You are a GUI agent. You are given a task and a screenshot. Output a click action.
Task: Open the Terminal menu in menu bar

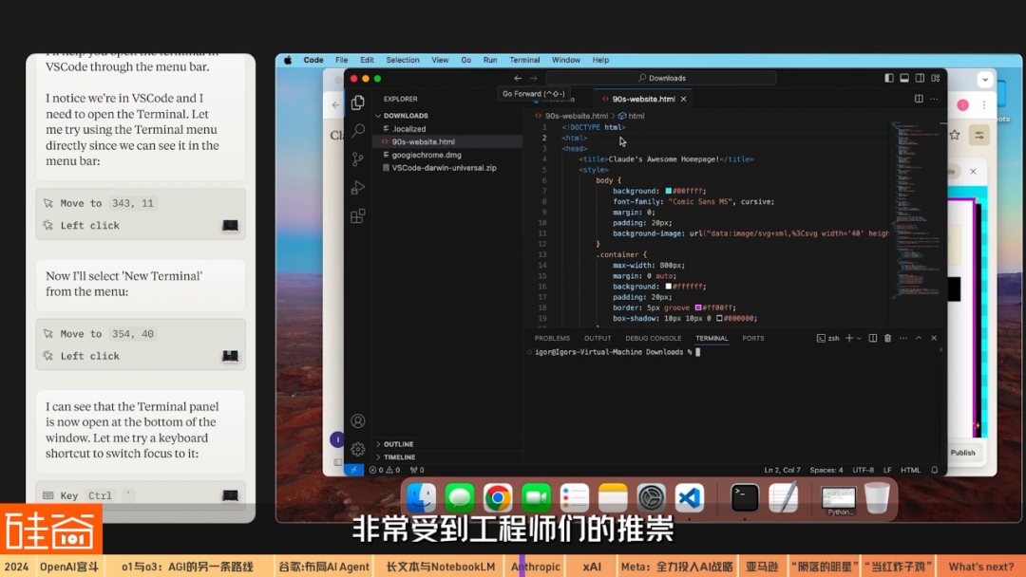(x=524, y=60)
